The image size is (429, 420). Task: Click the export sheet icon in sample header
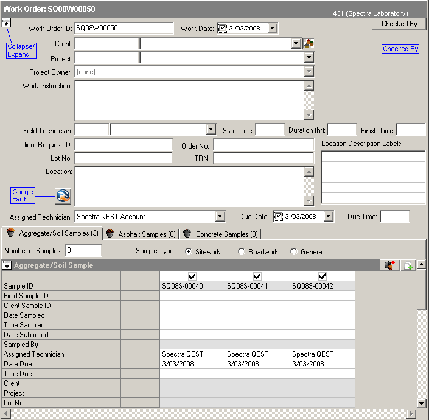tap(408, 265)
